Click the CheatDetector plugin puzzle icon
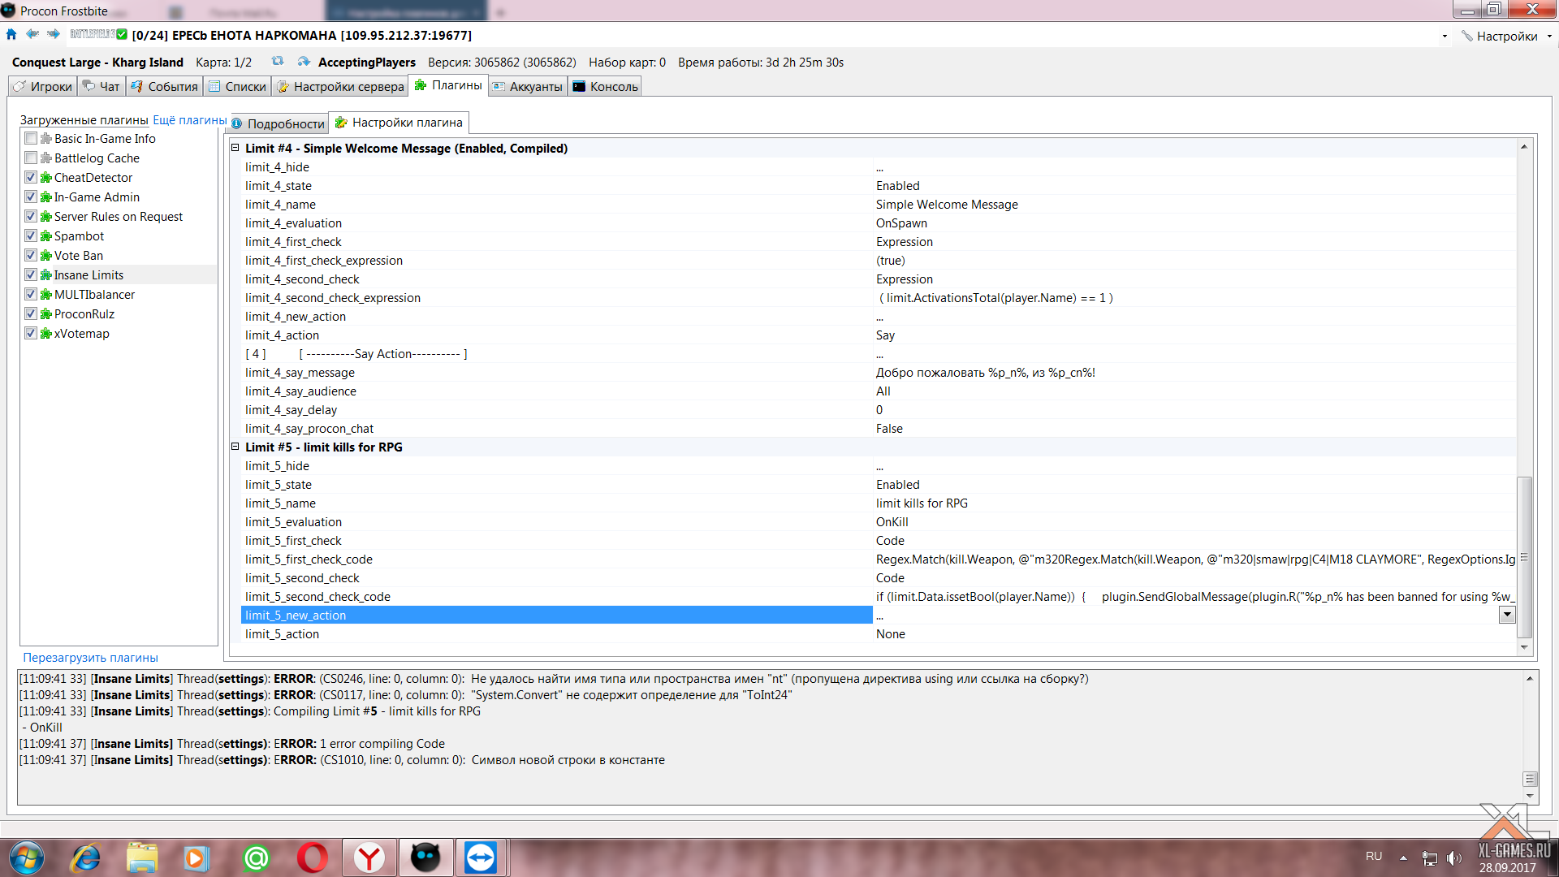Image resolution: width=1559 pixels, height=877 pixels. tap(45, 178)
